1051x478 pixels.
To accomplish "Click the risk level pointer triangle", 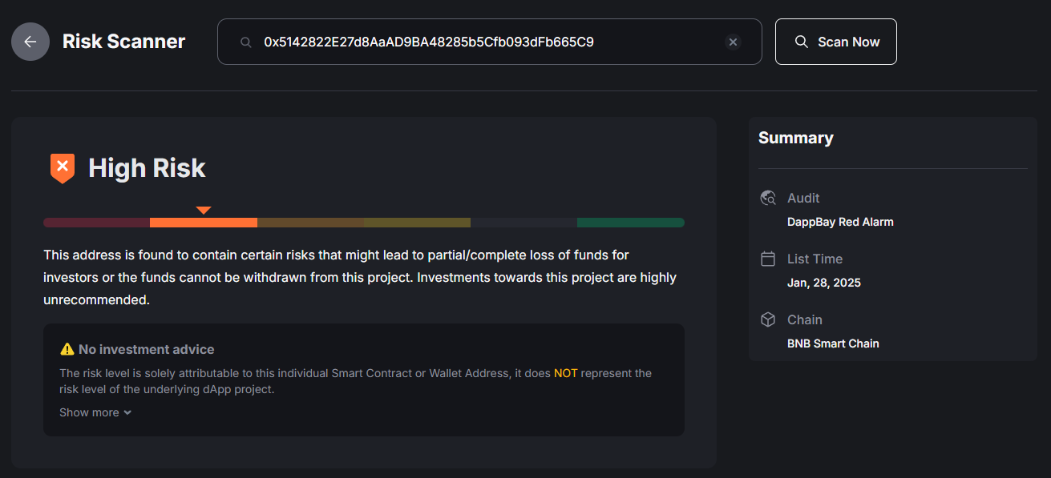I will click(x=204, y=210).
